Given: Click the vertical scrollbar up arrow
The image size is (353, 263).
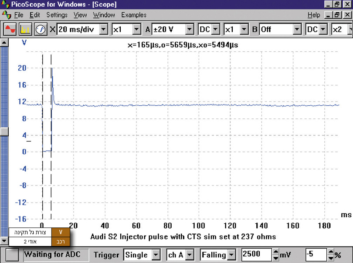Looking at the screenshot, I should click(x=4, y=43).
